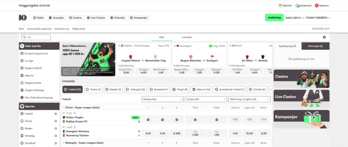Pick Shanghai Shenhua win odds 2.15

148,133
